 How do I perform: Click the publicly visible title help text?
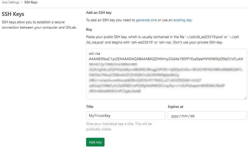click(119, 126)
